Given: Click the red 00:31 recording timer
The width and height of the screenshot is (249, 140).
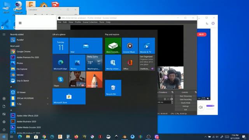Looking at the screenshot, I should pyautogui.click(x=202, y=35).
